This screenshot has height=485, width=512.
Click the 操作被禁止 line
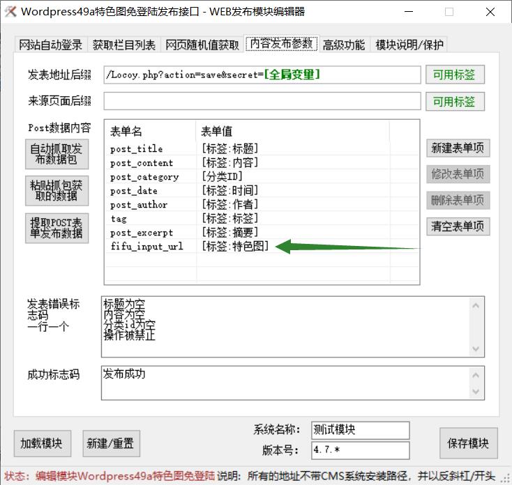(x=130, y=335)
